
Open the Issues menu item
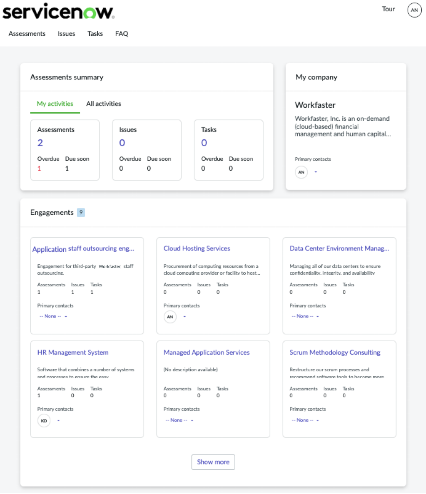pyautogui.click(x=66, y=34)
